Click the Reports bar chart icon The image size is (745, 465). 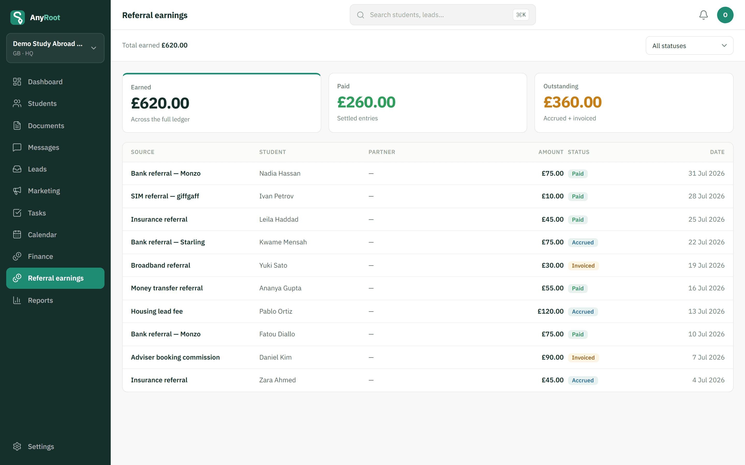(x=17, y=300)
